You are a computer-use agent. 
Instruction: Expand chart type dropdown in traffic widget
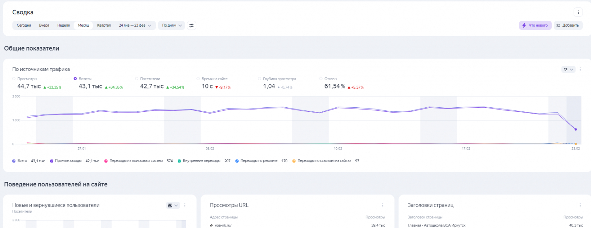[568, 69]
